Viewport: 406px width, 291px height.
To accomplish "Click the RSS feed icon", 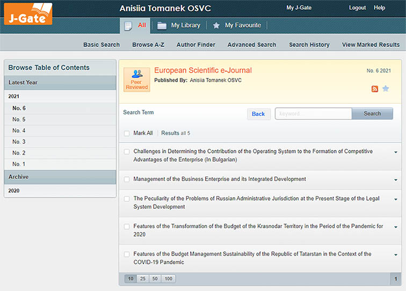I will click(375, 89).
